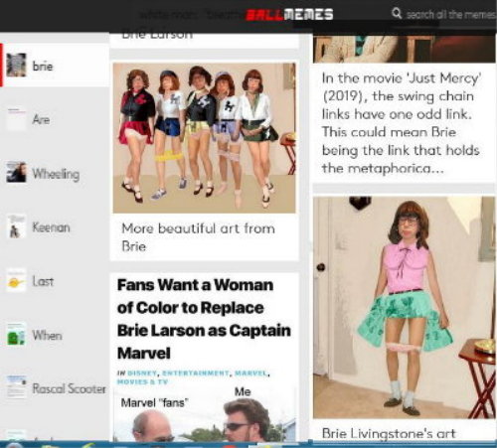This screenshot has width=497, height=448.
Task: Click the green 'When' sidebar thumbnail
Action: pyautogui.click(x=16, y=335)
